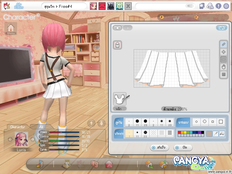The image size is (232, 174).
Task: Pick the yellow palette color
Action: pos(185,133)
